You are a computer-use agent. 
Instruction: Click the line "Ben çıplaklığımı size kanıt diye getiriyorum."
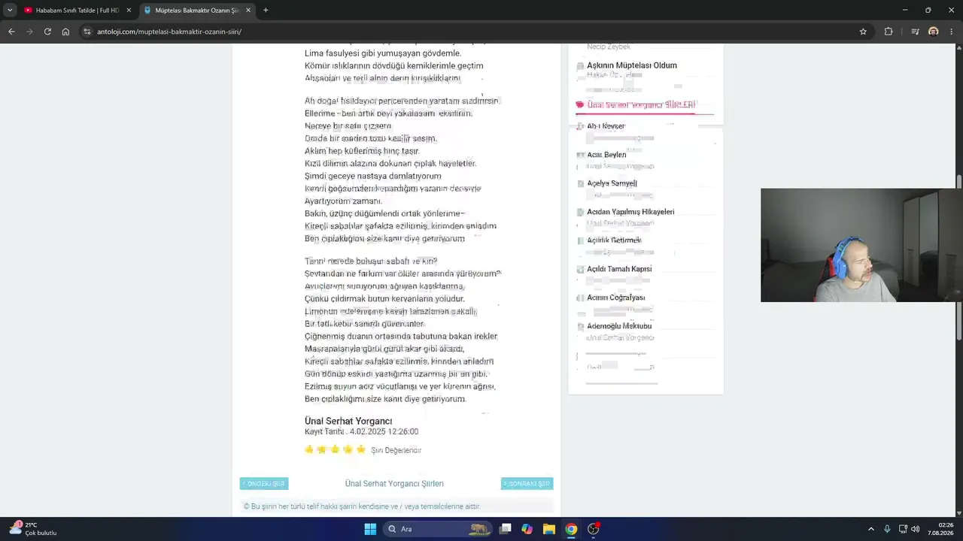point(385,399)
